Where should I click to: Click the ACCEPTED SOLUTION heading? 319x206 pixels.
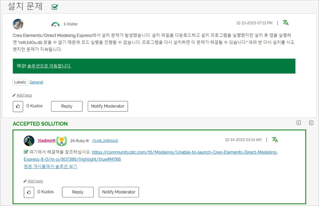(40, 124)
